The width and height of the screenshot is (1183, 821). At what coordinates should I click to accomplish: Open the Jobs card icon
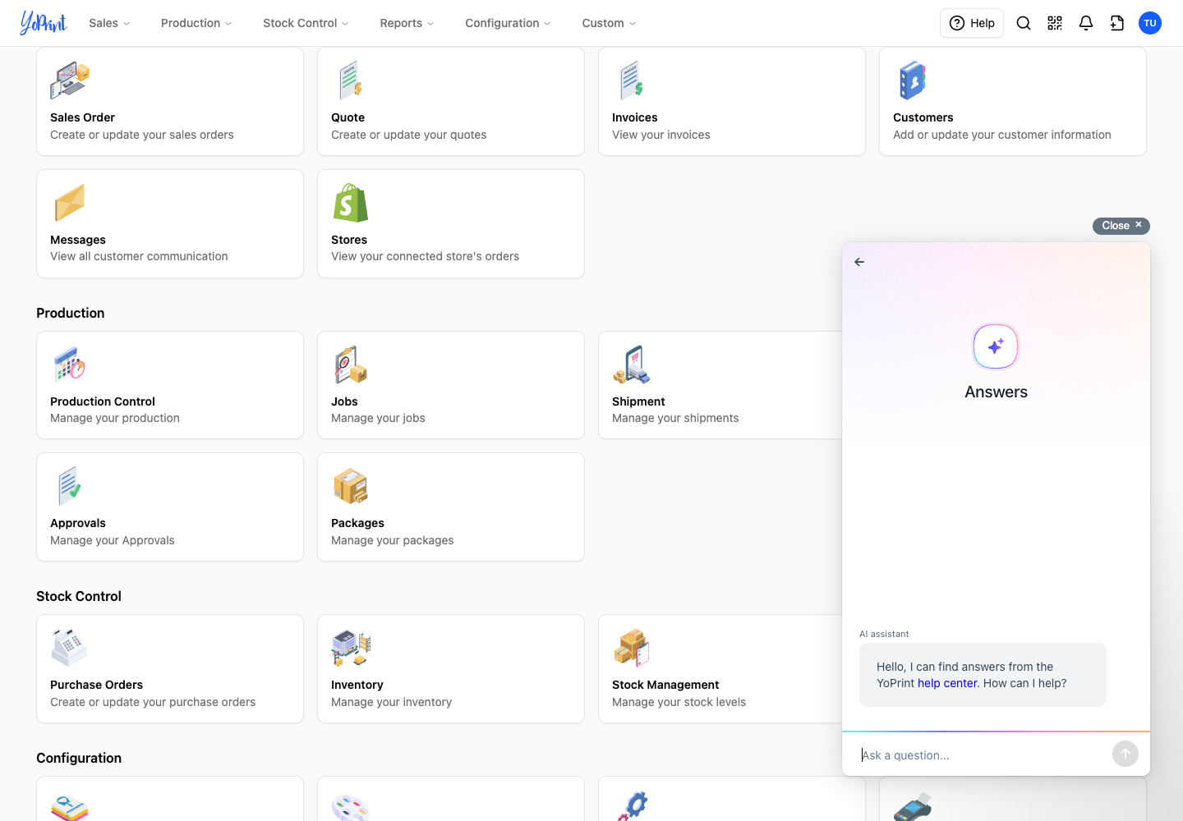click(x=351, y=365)
